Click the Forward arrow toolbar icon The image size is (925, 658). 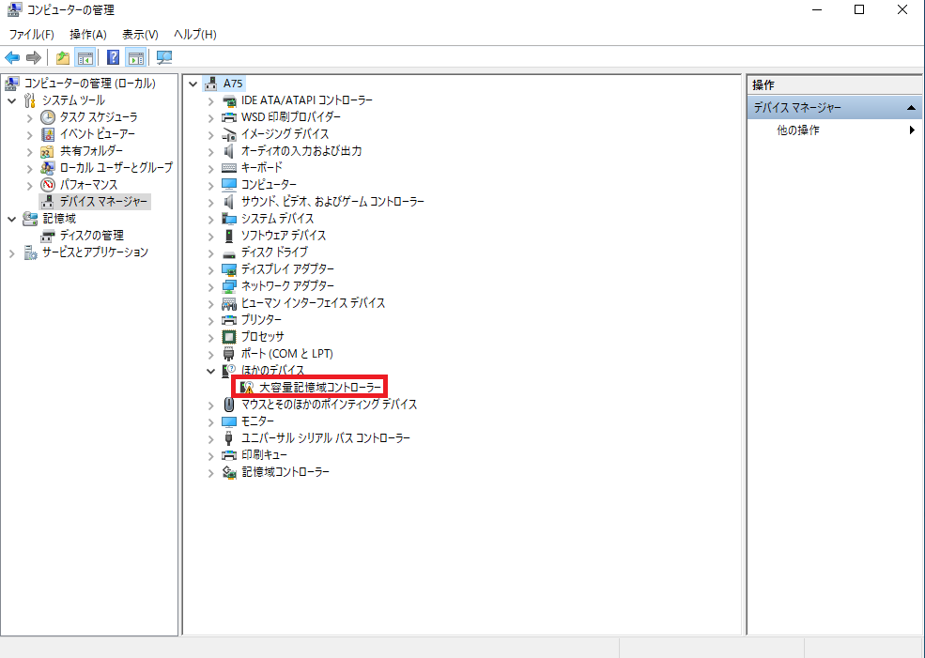34,57
